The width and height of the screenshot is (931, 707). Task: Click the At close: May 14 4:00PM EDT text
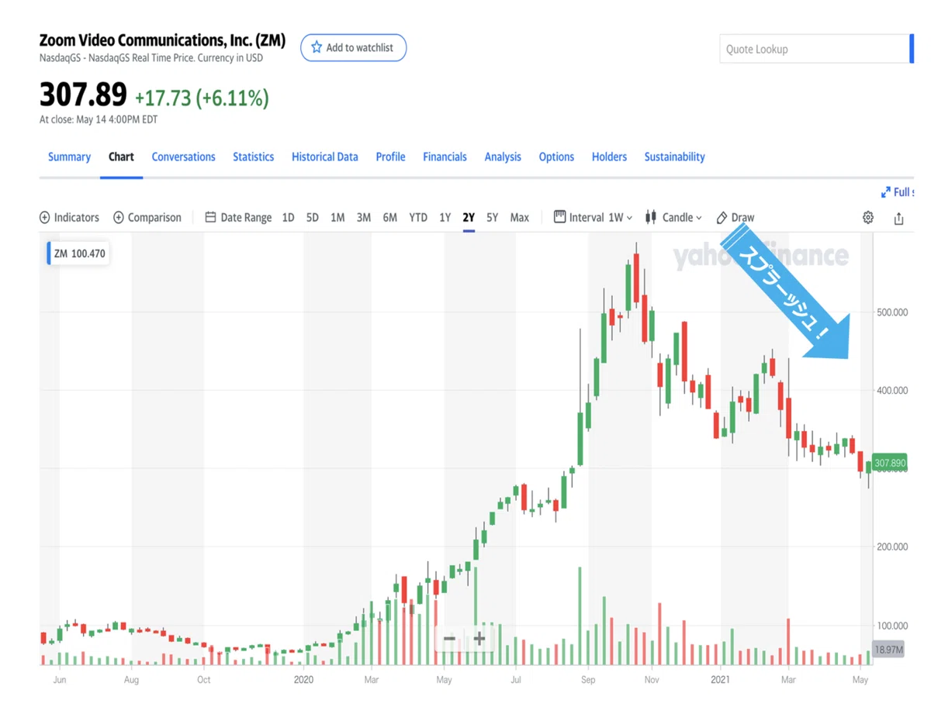click(x=98, y=119)
